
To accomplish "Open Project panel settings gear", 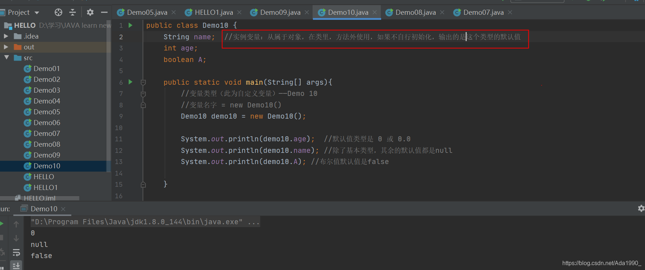I will pyautogui.click(x=90, y=13).
